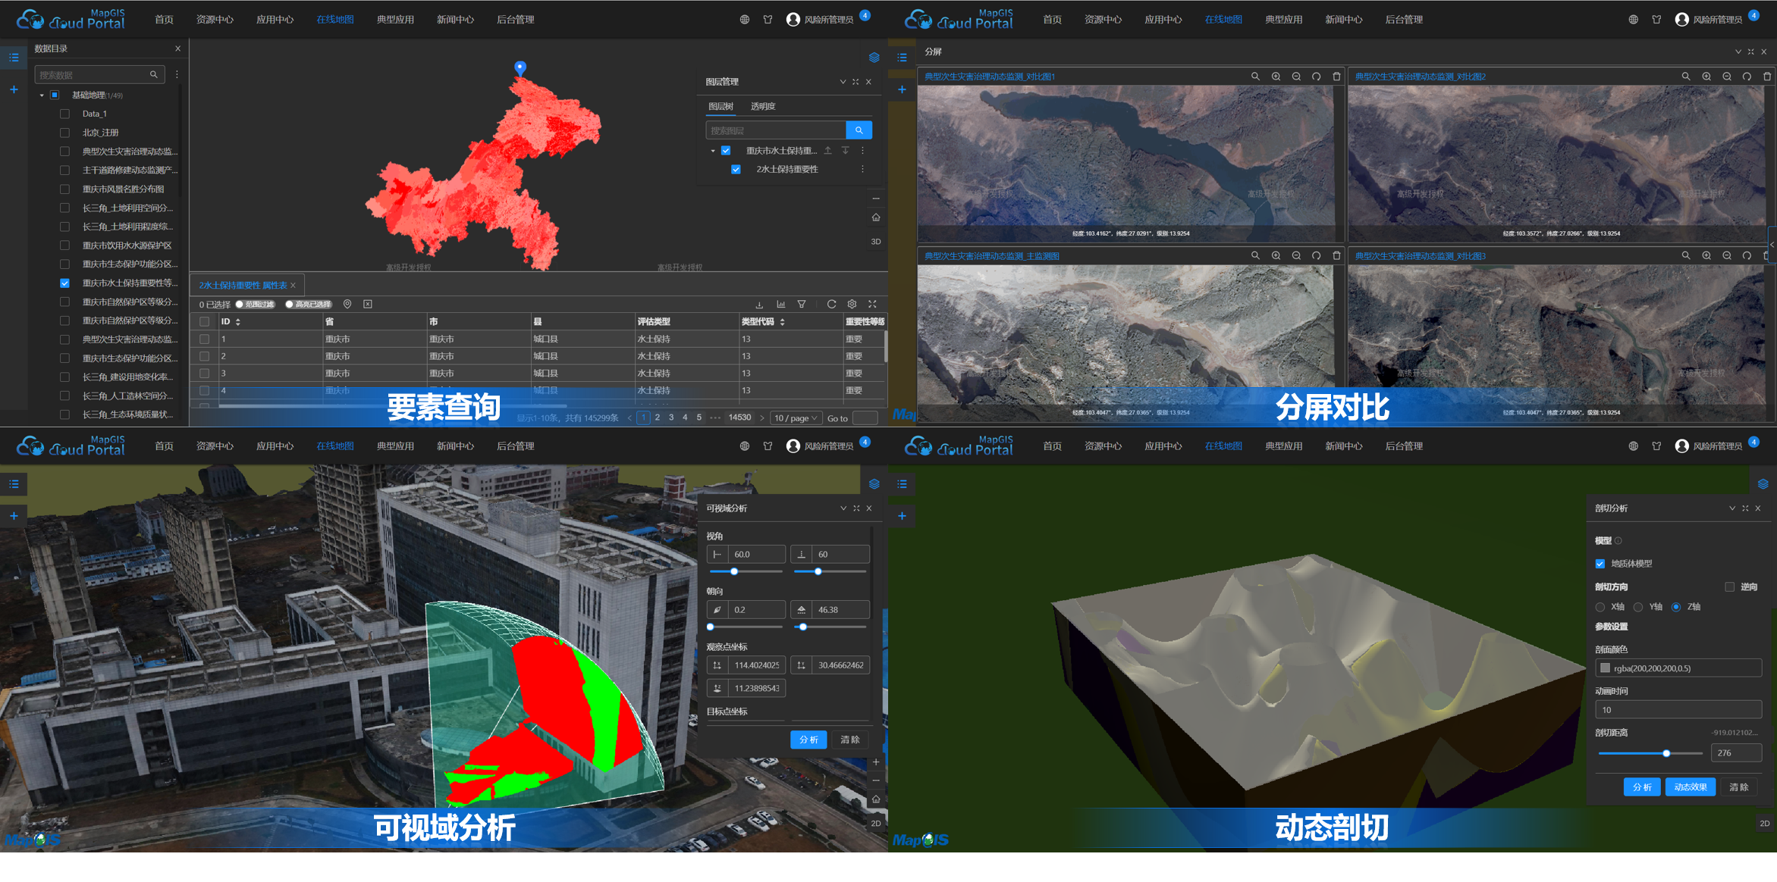Check the Data_1 checkbox in data catalog
The height and width of the screenshot is (882, 1777).
pos(64,114)
